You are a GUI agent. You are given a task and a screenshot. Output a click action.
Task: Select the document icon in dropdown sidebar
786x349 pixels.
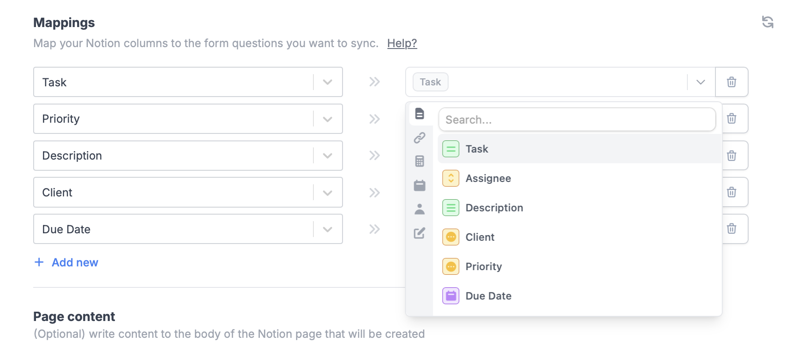point(420,113)
